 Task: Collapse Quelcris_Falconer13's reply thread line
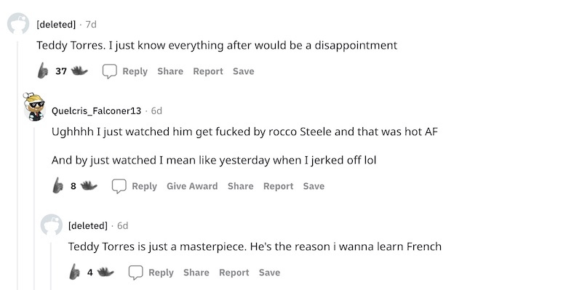pyautogui.click(x=34, y=209)
